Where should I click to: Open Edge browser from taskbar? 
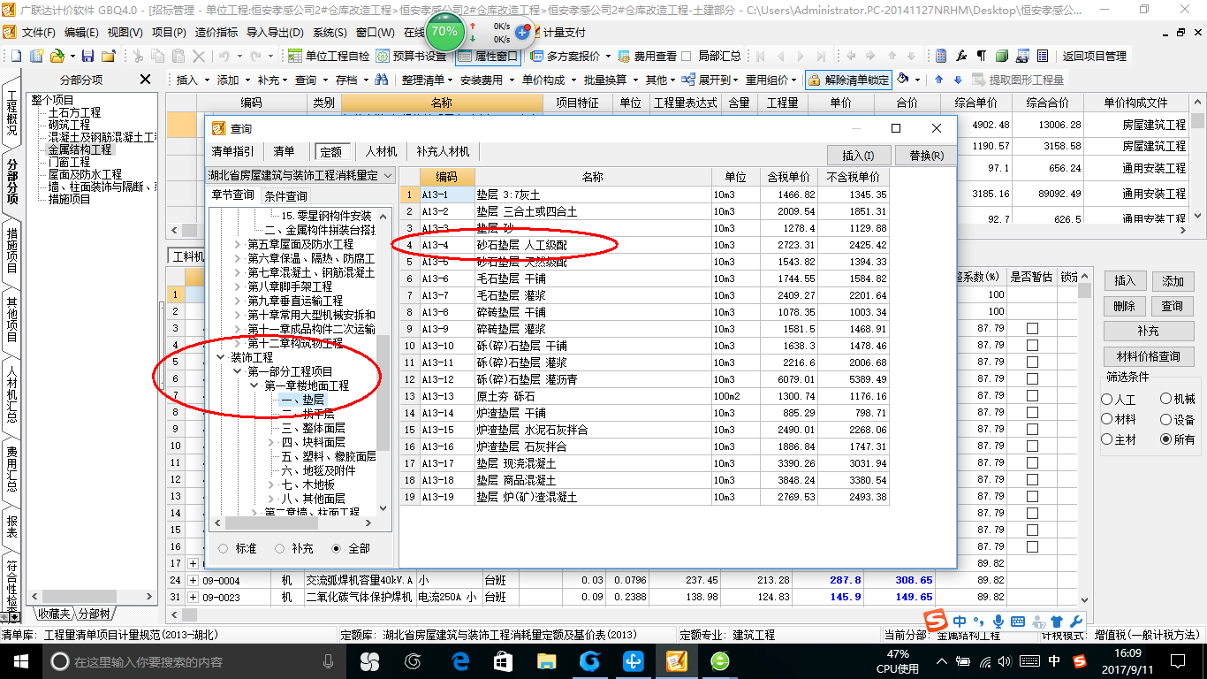pyautogui.click(x=460, y=660)
